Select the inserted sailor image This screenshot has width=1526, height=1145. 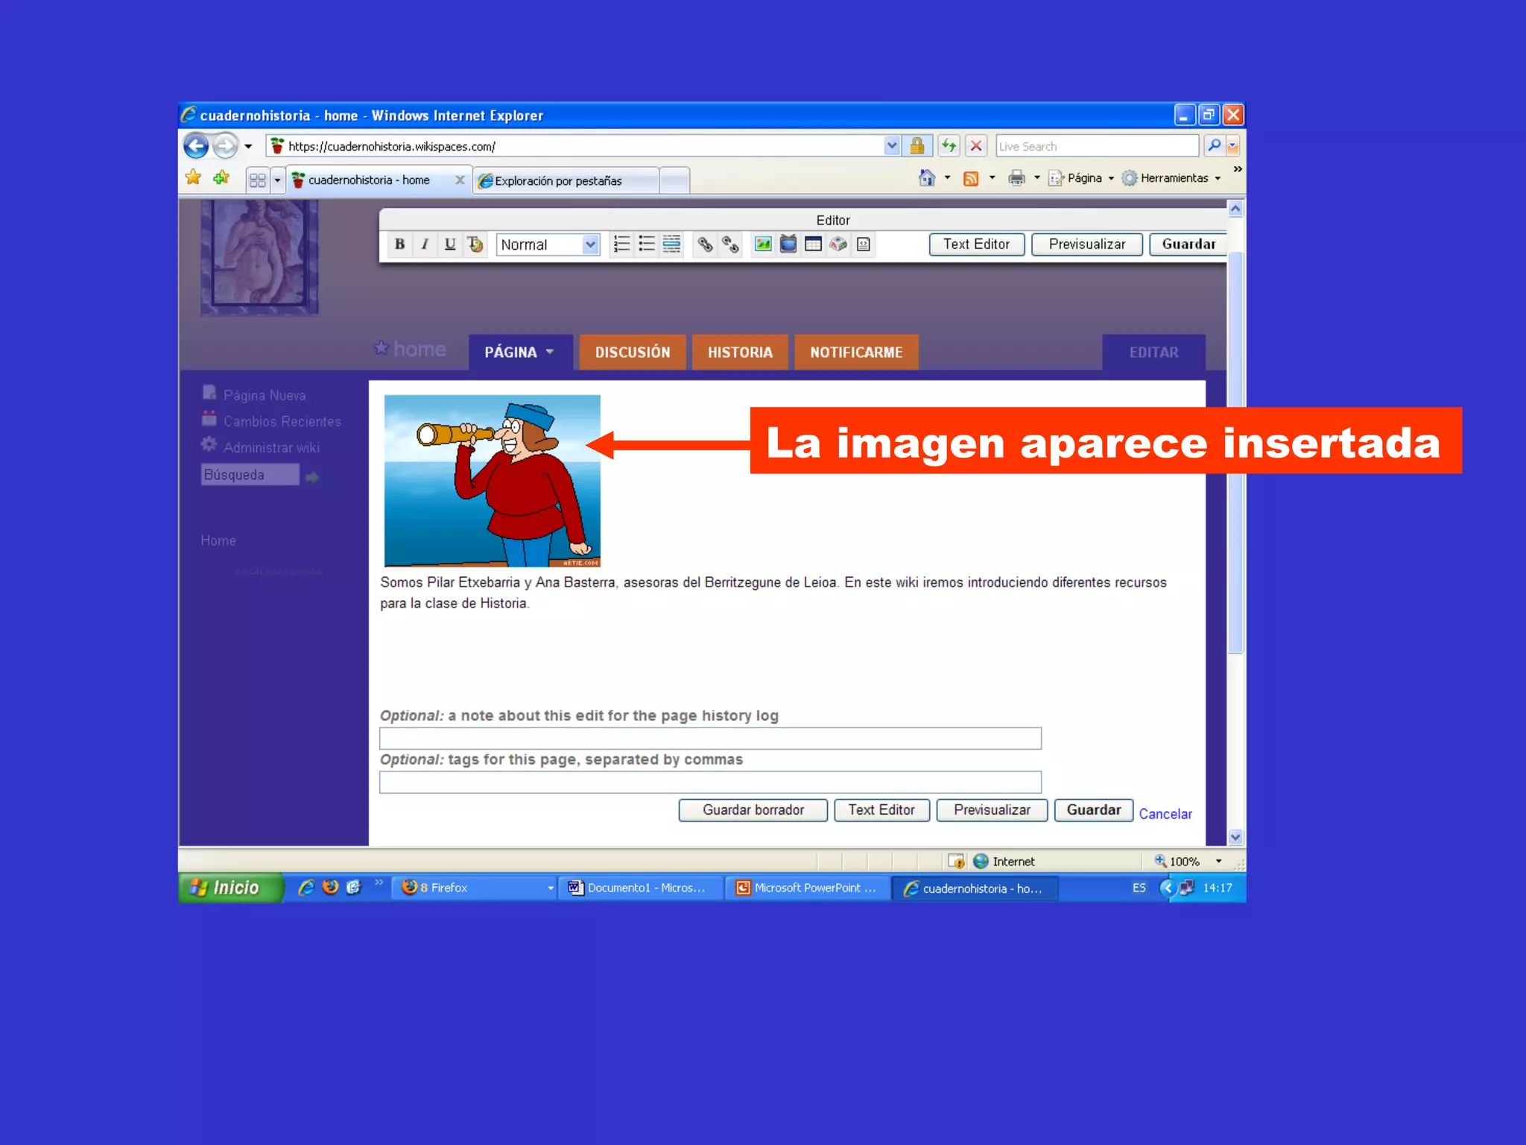click(492, 481)
